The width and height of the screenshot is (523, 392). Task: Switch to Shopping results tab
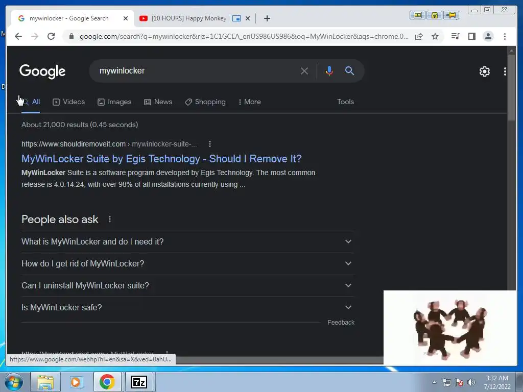(205, 102)
